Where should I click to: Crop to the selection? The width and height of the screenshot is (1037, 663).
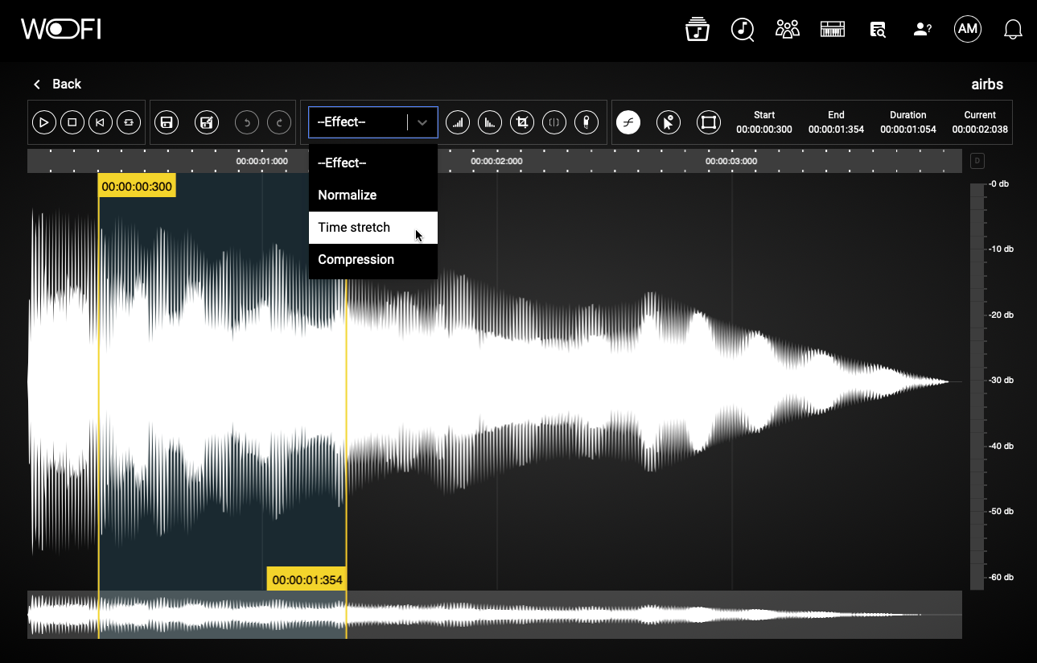(522, 122)
